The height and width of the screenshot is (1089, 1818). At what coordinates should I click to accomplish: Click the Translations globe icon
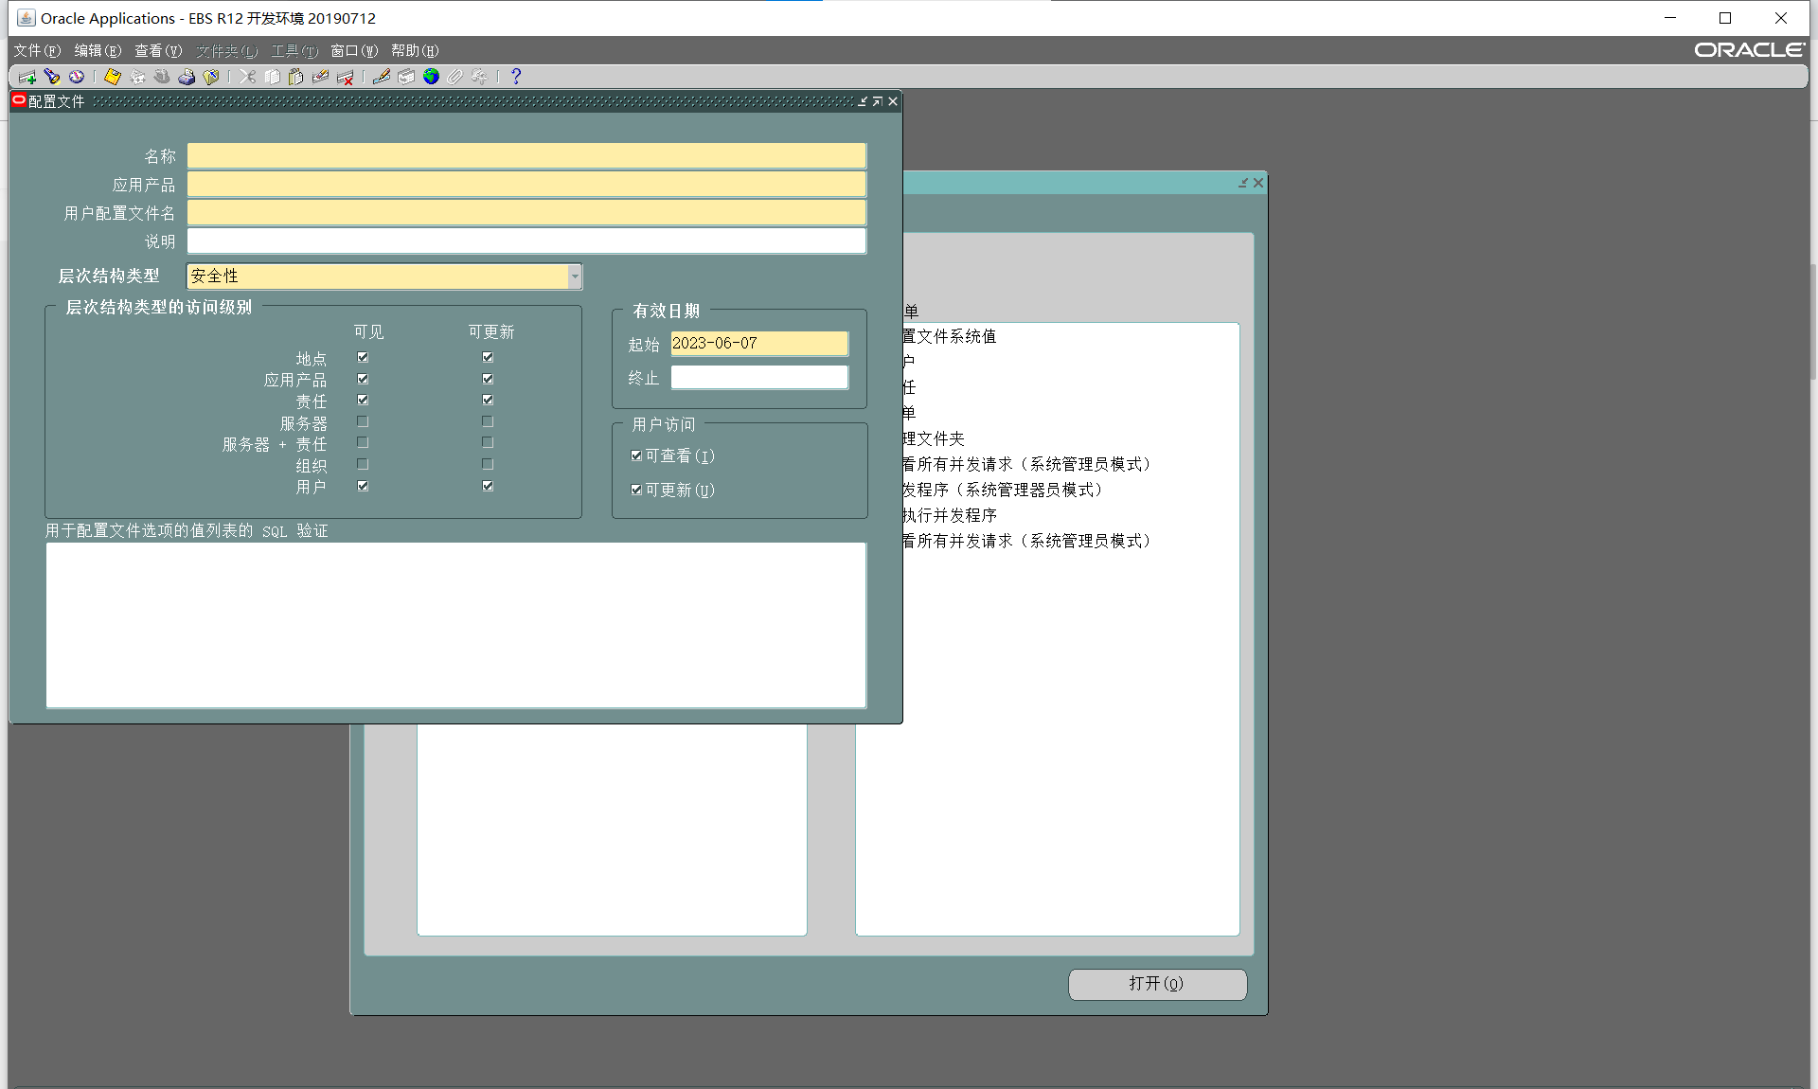[x=431, y=77]
